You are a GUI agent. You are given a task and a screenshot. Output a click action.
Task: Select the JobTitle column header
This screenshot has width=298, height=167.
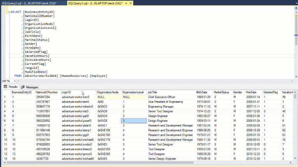click(153, 92)
